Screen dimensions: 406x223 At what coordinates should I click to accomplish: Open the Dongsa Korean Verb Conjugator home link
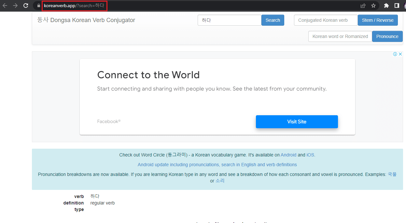86,20
